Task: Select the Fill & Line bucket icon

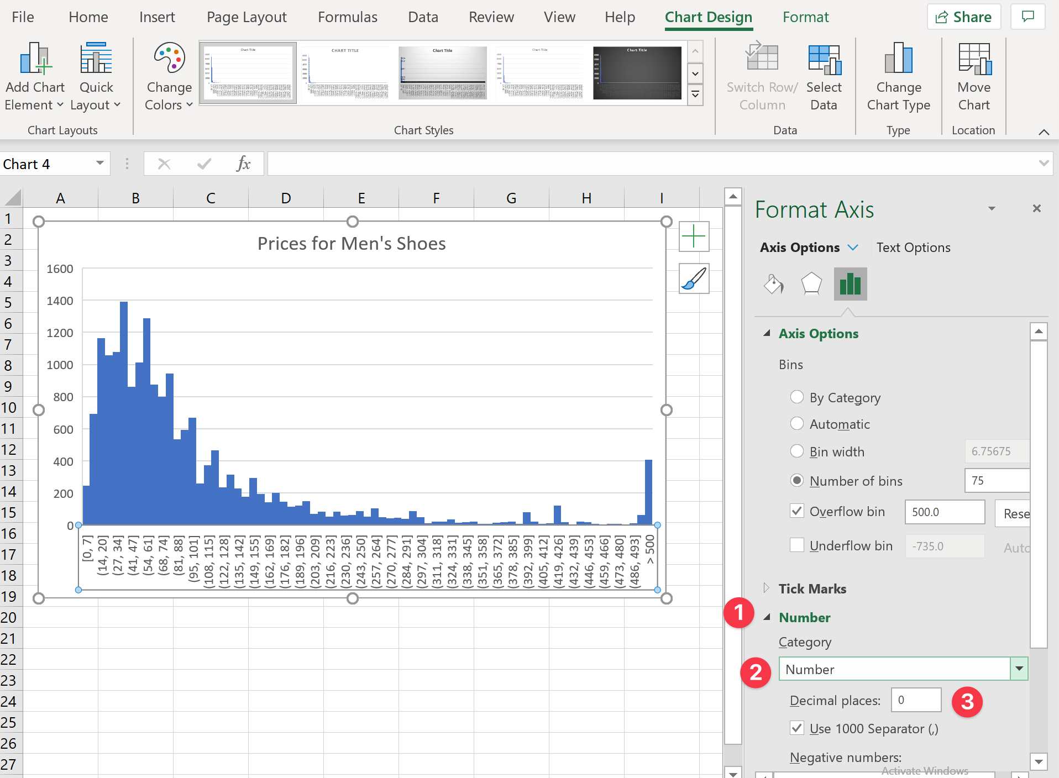Action: click(773, 284)
